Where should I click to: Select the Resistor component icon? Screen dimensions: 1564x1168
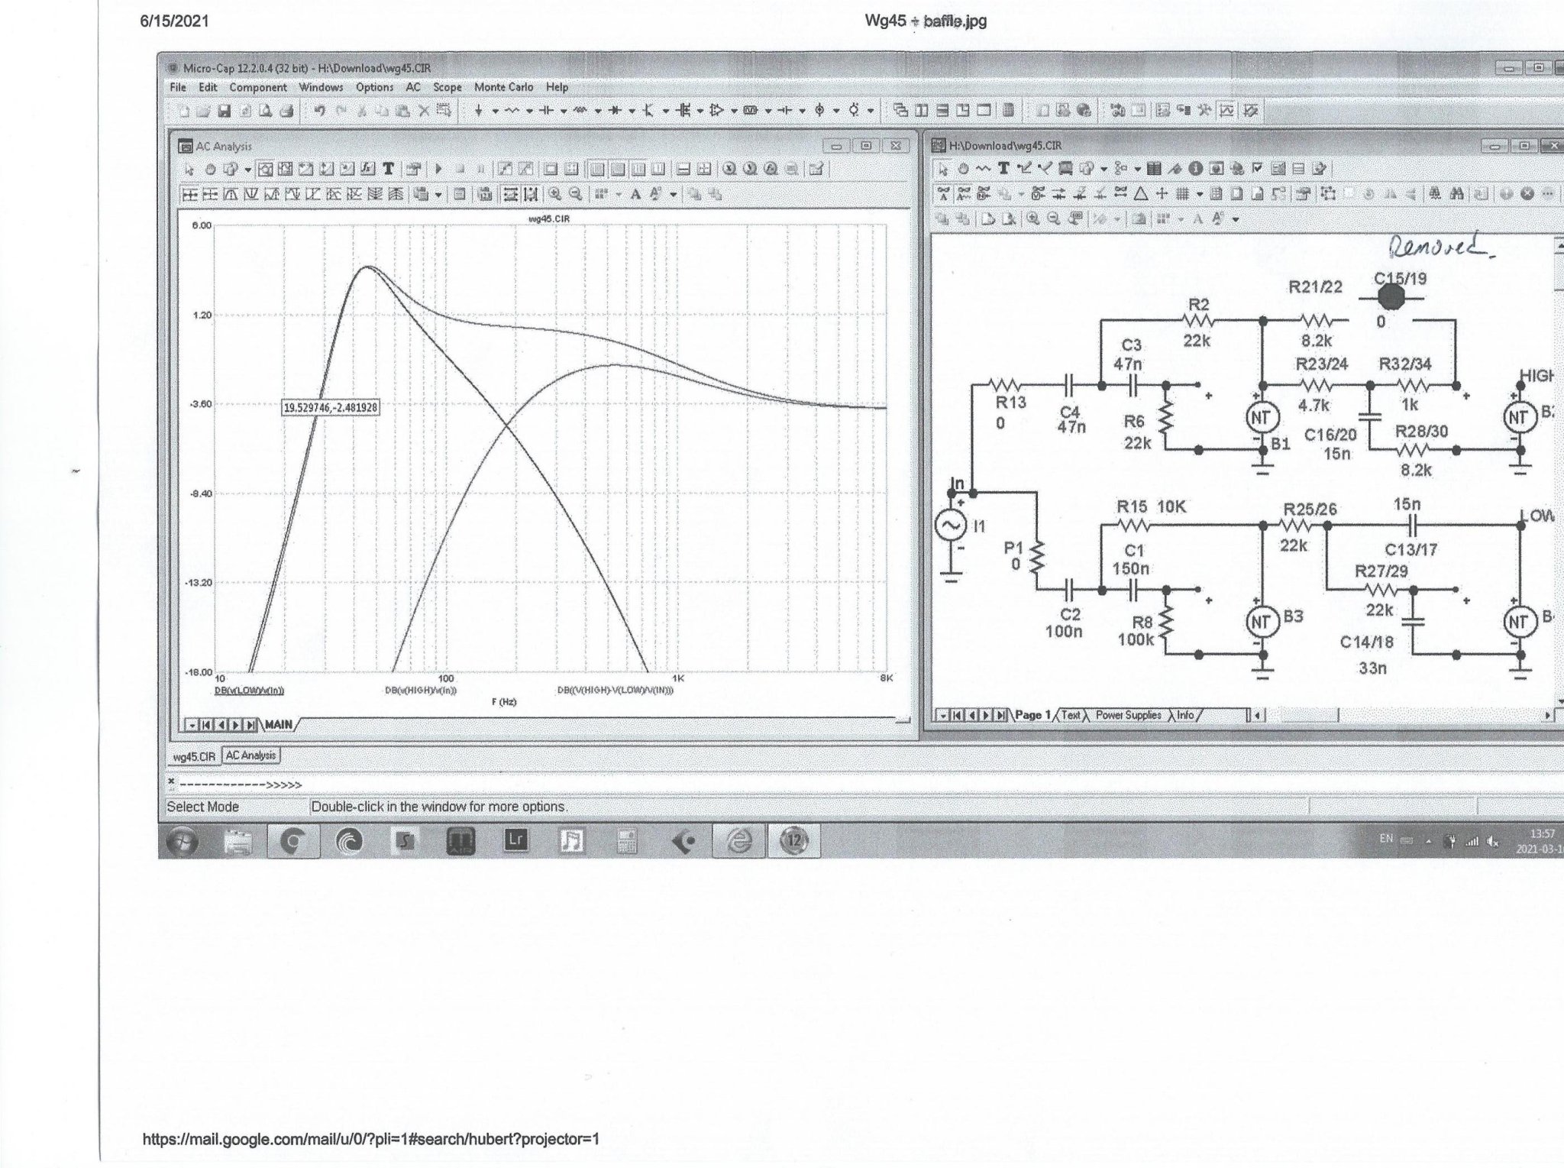[512, 111]
